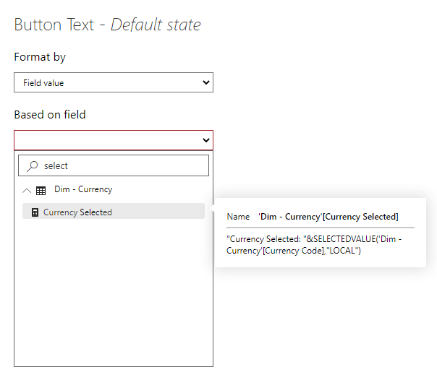437x380 pixels.
Task: Click the 'Format by' label
Action: [40, 57]
